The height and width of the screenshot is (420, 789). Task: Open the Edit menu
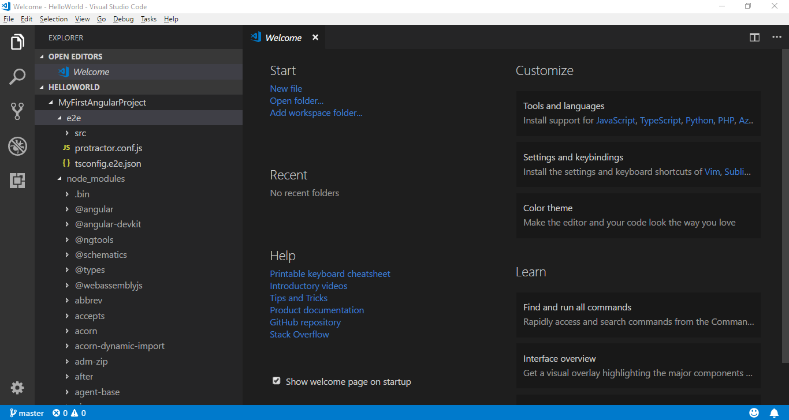pyautogui.click(x=27, y=19)
